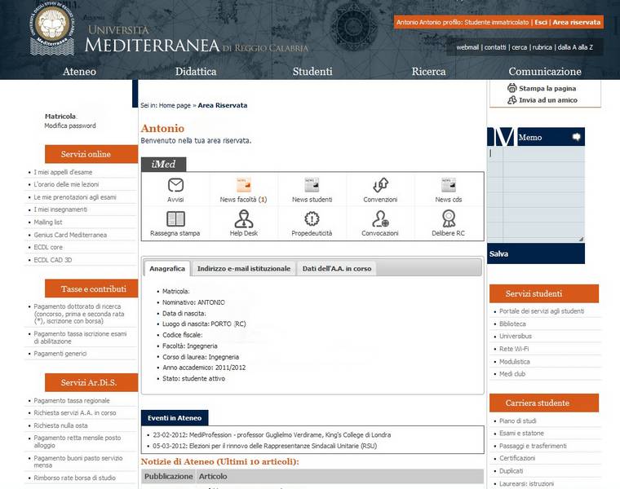Open the Biblioteca link
The width and height of the screenshot is (620, 489).
coord(512,324)
